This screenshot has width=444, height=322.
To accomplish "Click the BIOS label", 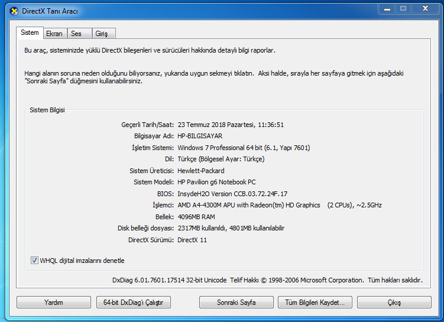I will 166,194.
